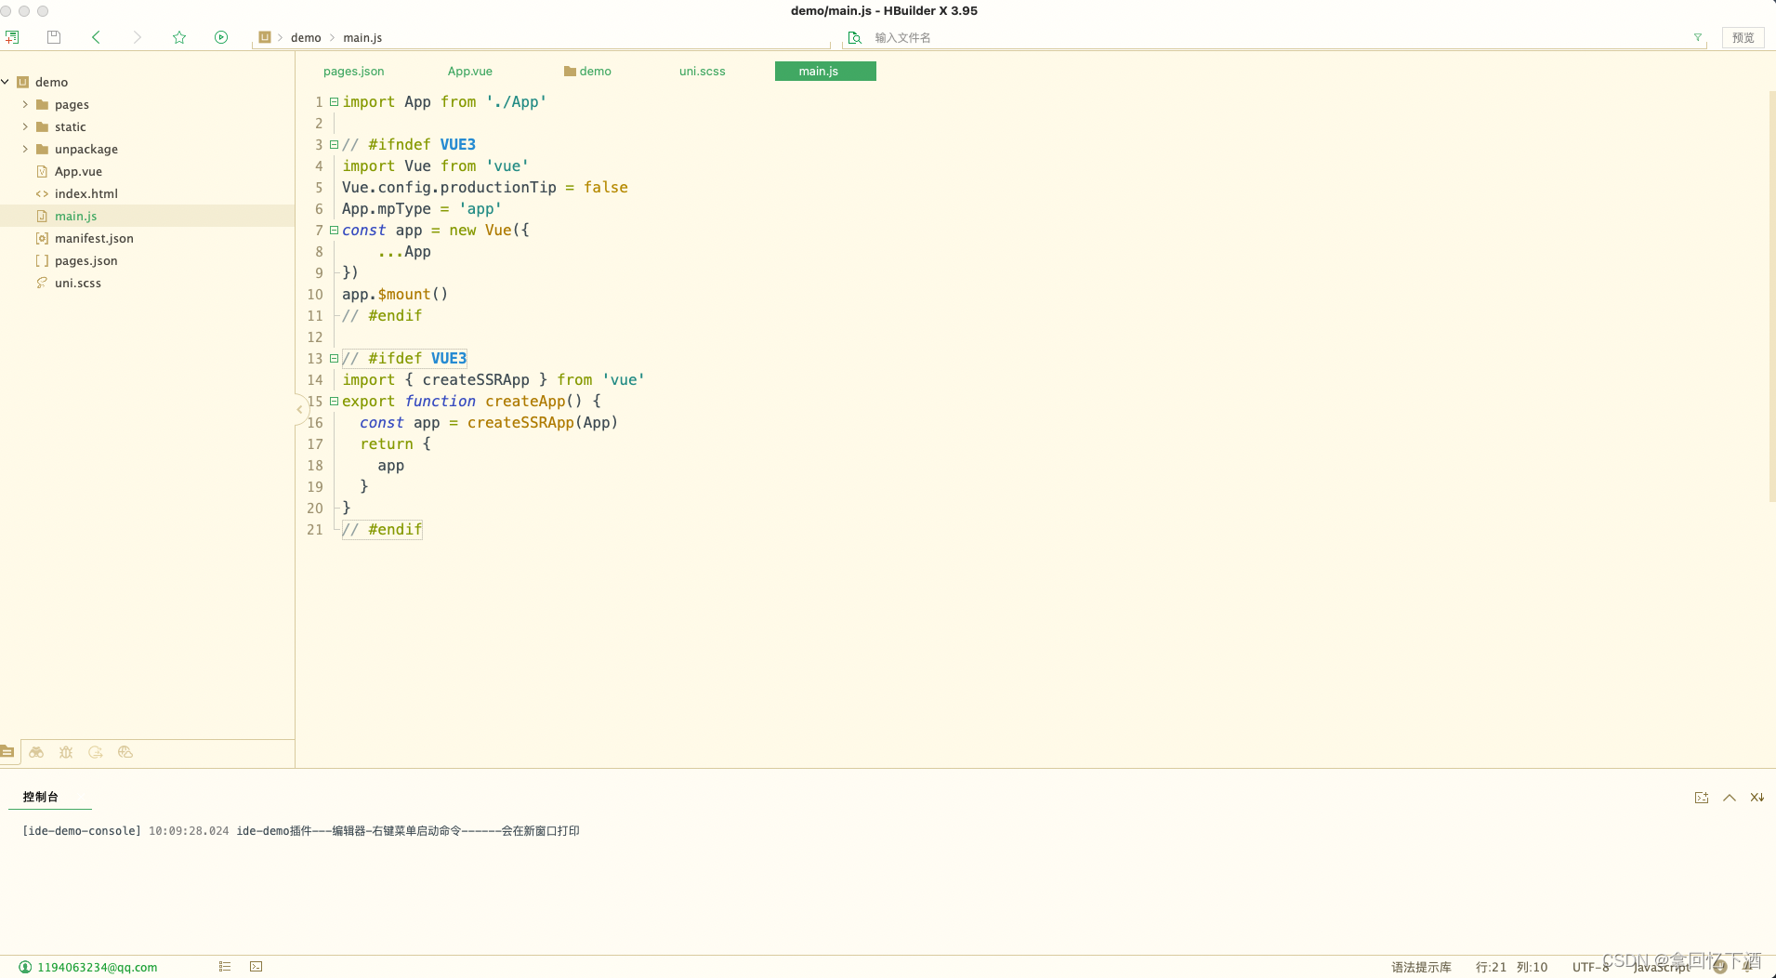Viewport: 1776px width, 978px height.
Task: Click the 预览 preview button
Action: pyautogui.click(x=1743, y=37)
